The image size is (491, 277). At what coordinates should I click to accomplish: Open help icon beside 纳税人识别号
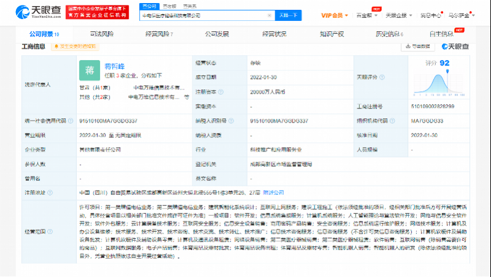pos(231,121)
